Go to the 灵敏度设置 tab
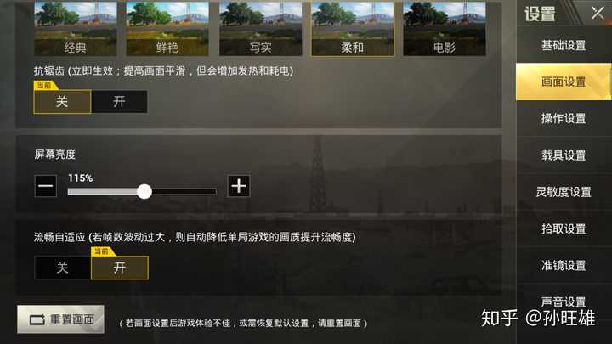 564,192
